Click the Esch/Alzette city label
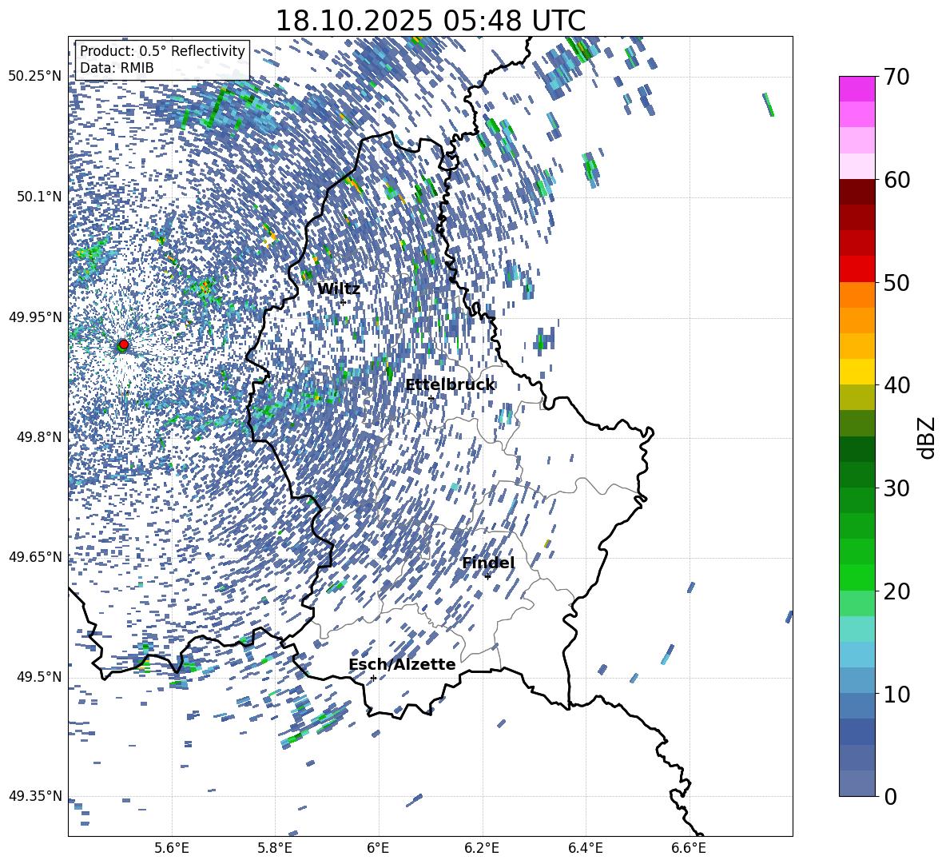946x864 pixels. [x=402, y=664]
